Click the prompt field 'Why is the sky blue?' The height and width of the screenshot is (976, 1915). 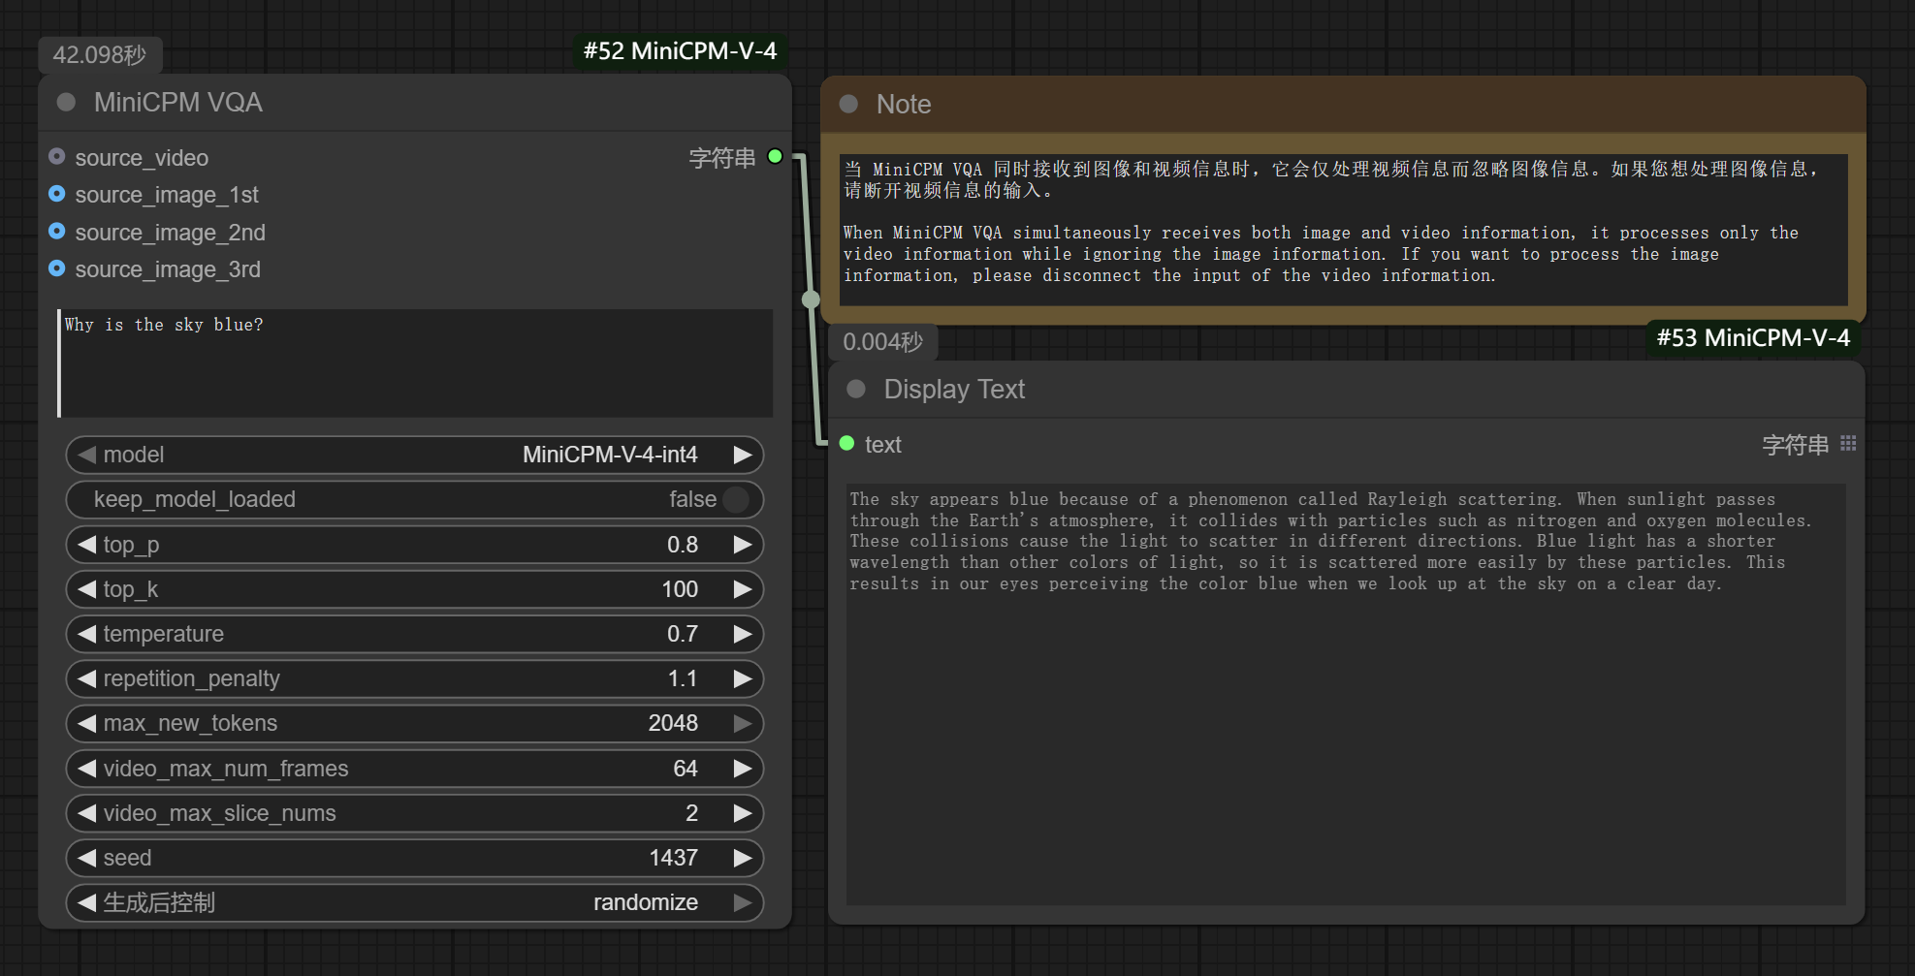point(416,363)
